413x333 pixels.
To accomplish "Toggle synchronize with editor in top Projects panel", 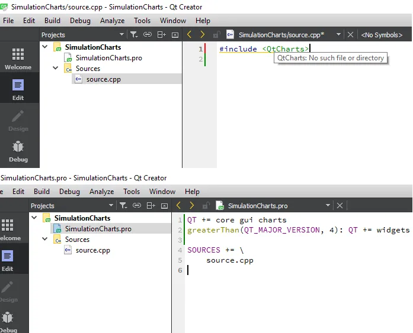I will (x=148, y=35).
